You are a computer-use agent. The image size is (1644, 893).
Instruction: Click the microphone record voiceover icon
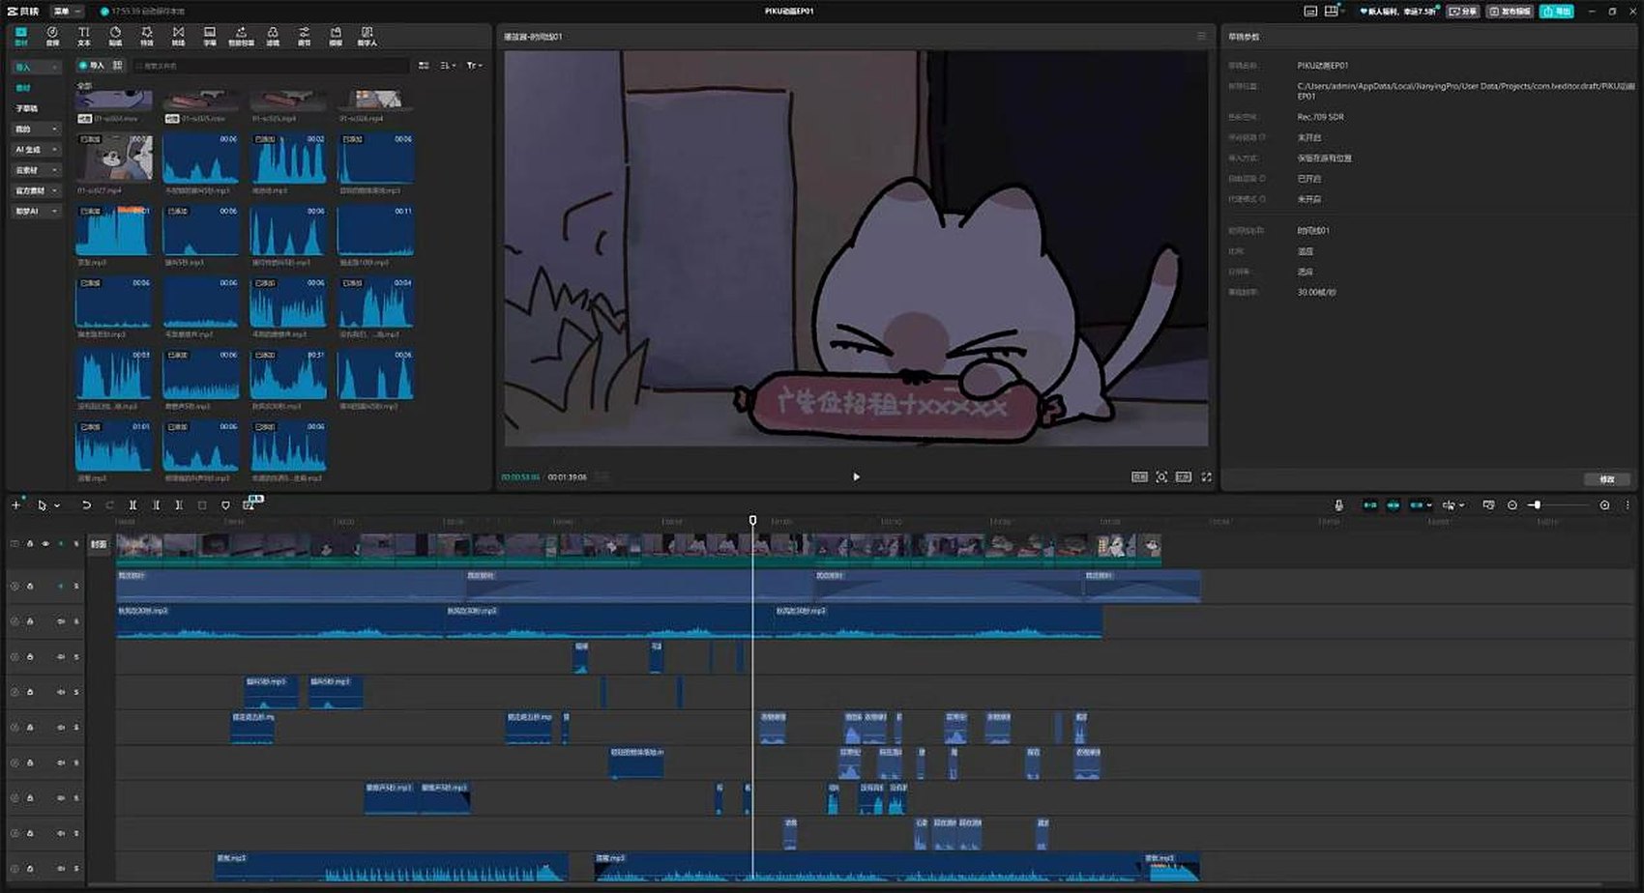click(x=1338, y=504)
